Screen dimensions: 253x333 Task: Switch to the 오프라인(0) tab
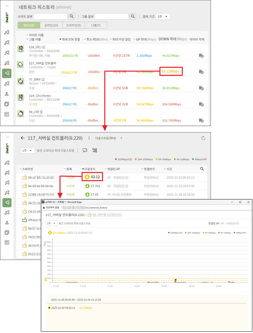73,25
